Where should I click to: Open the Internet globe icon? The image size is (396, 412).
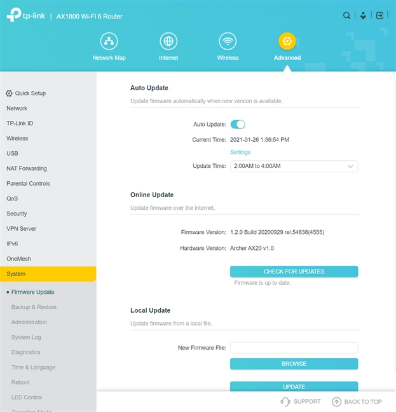point(168,41)
